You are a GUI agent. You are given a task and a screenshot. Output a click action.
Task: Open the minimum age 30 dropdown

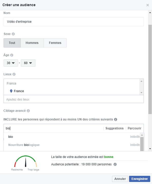pyautogui.click(x=11, y=63)
